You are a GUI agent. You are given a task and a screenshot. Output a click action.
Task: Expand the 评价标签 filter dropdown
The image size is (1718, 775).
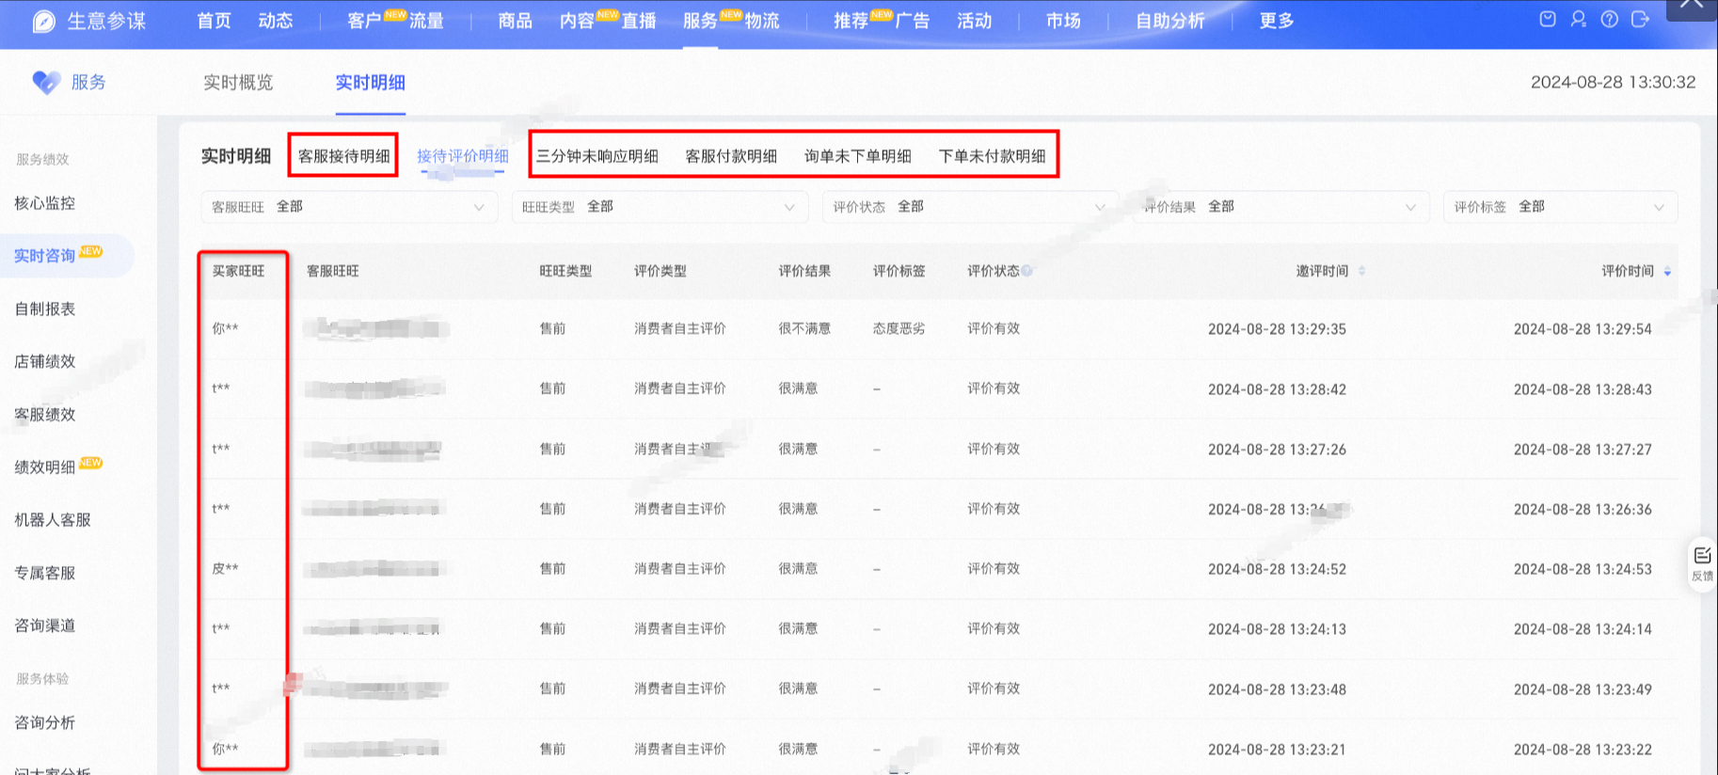1560,207
